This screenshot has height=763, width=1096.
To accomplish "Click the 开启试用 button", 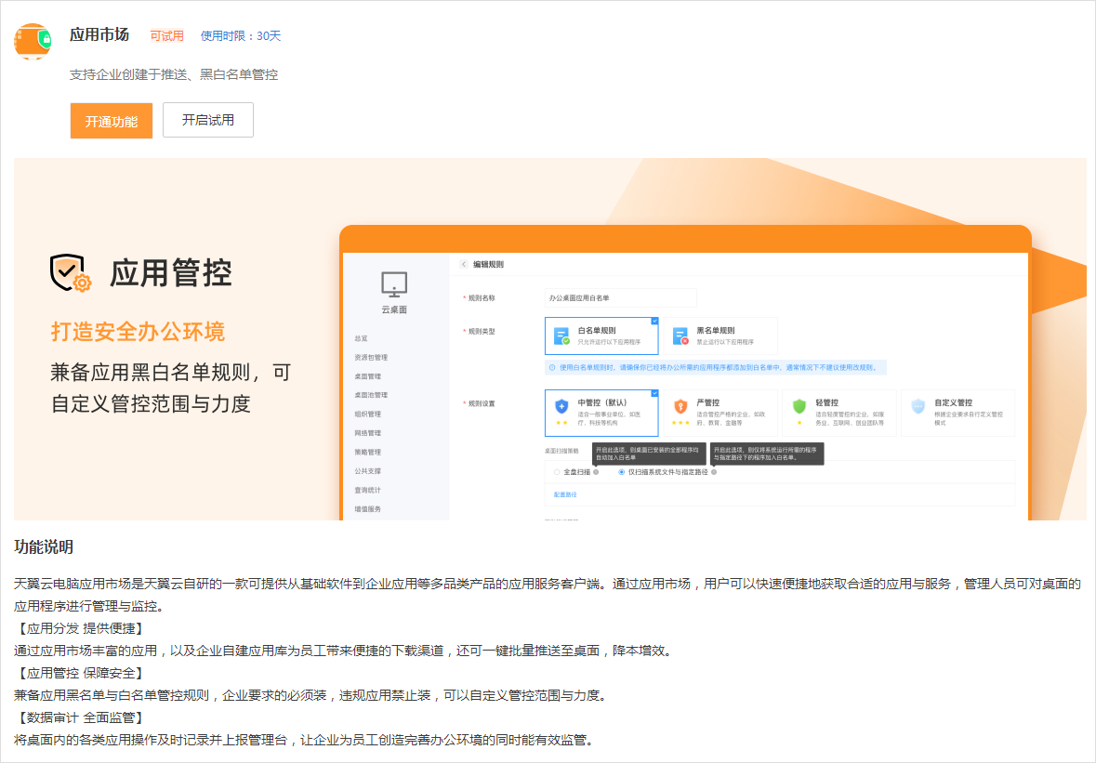I will (x=207, y=120).
